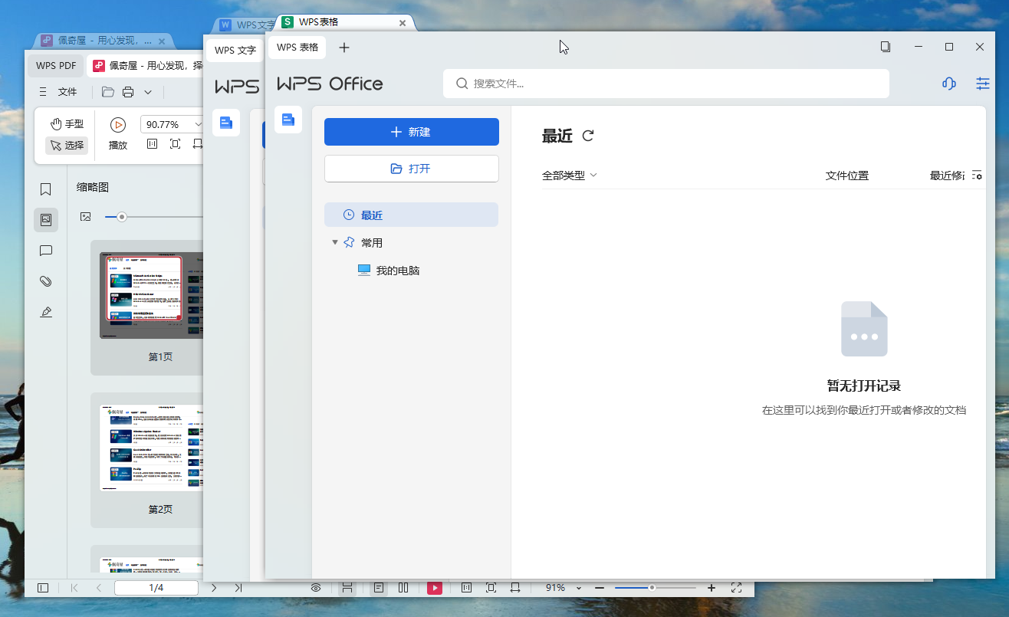Open 我的电脑 under 常用

click(389, 271)
